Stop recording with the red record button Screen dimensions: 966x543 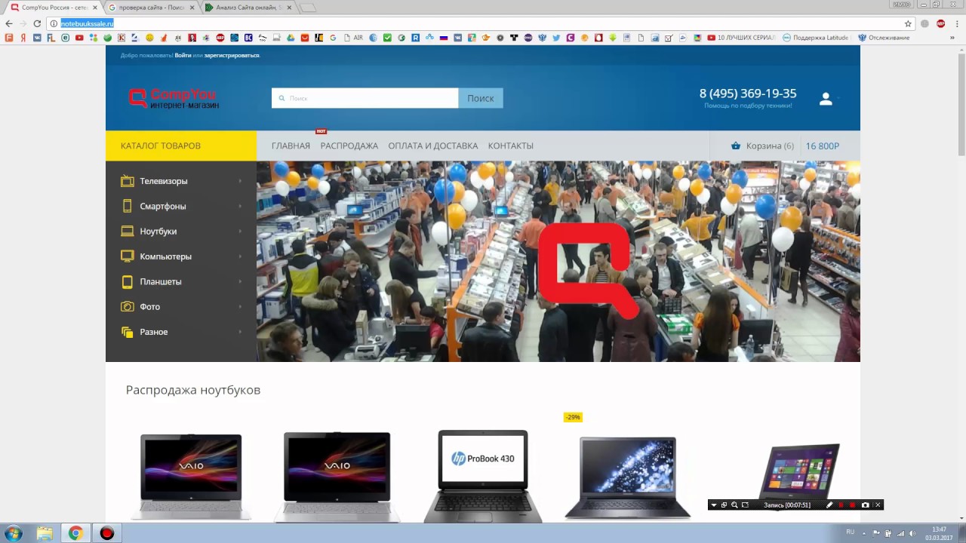[x=853, y=505]
